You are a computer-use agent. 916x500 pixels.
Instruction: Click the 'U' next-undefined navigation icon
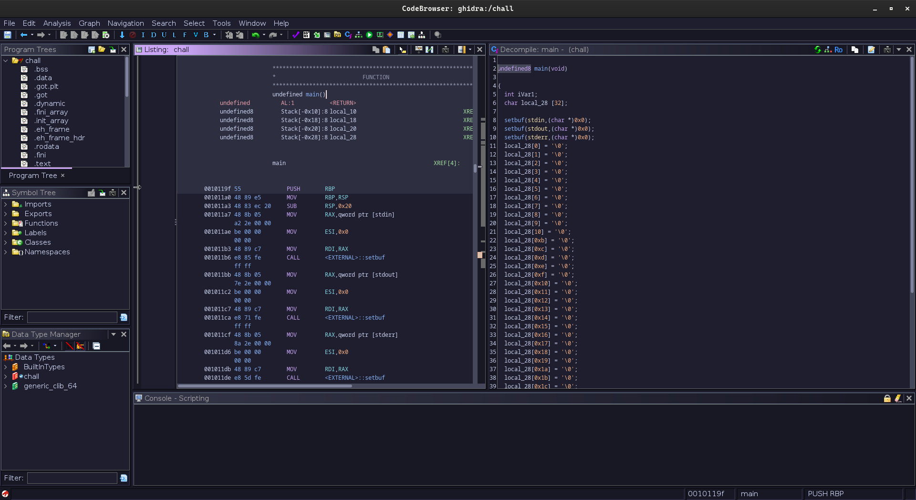164,35
